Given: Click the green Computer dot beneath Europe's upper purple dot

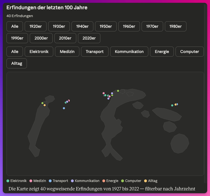Looking at the screenshot, I should [x=112, y=95].
